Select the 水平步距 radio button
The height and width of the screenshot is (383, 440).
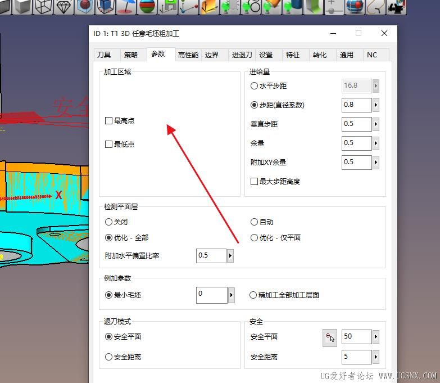click(254, 85)
